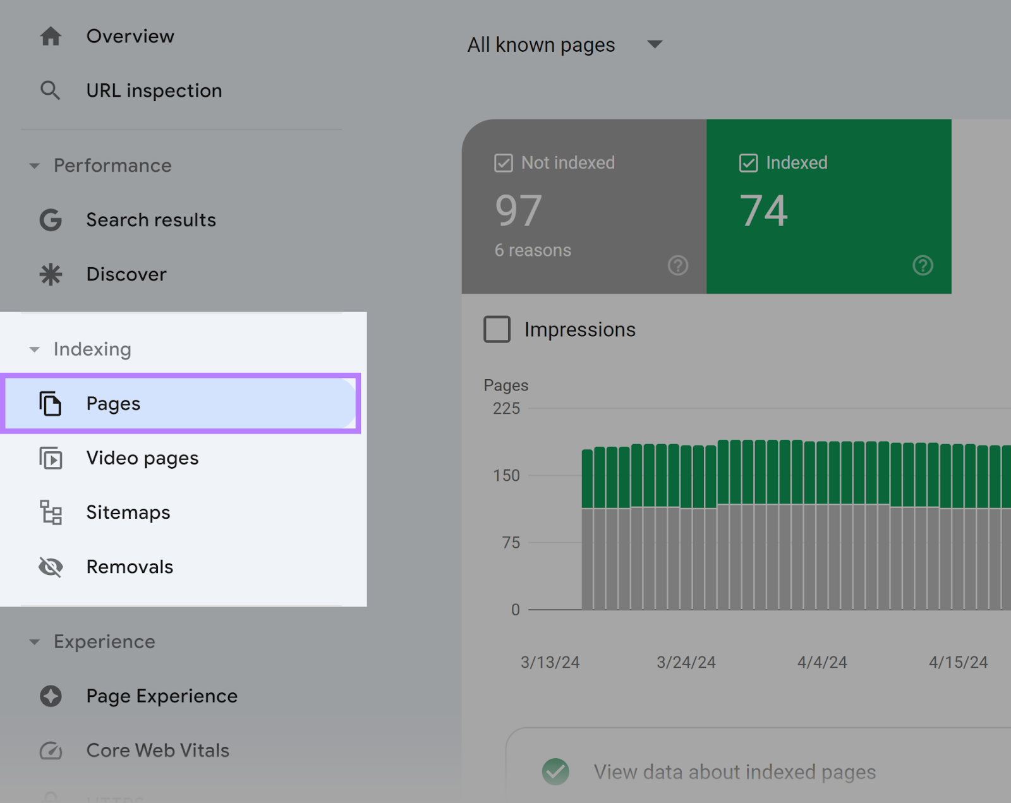The image size is (1011, 803).
Task: Open Removals in the sidebar
Action: 130,567
